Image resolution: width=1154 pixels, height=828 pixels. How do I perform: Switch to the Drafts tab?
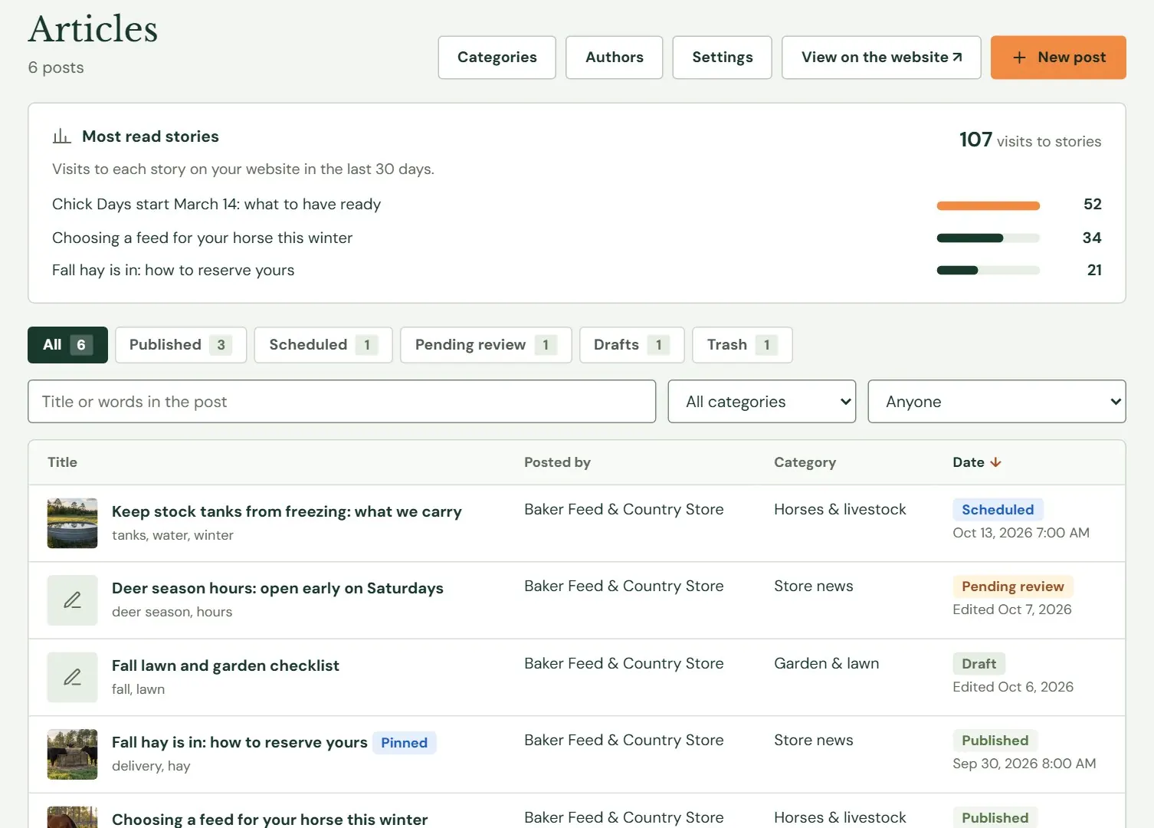pyautogui.click(x=631, y=345)
